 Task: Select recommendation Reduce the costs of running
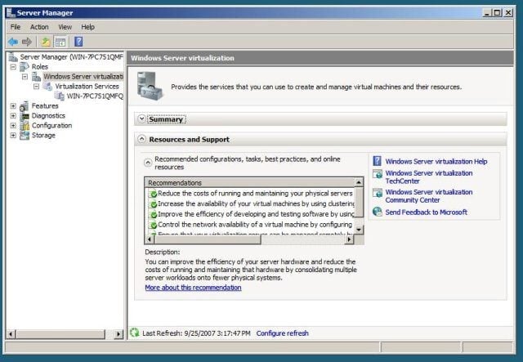tap(255, 194)
